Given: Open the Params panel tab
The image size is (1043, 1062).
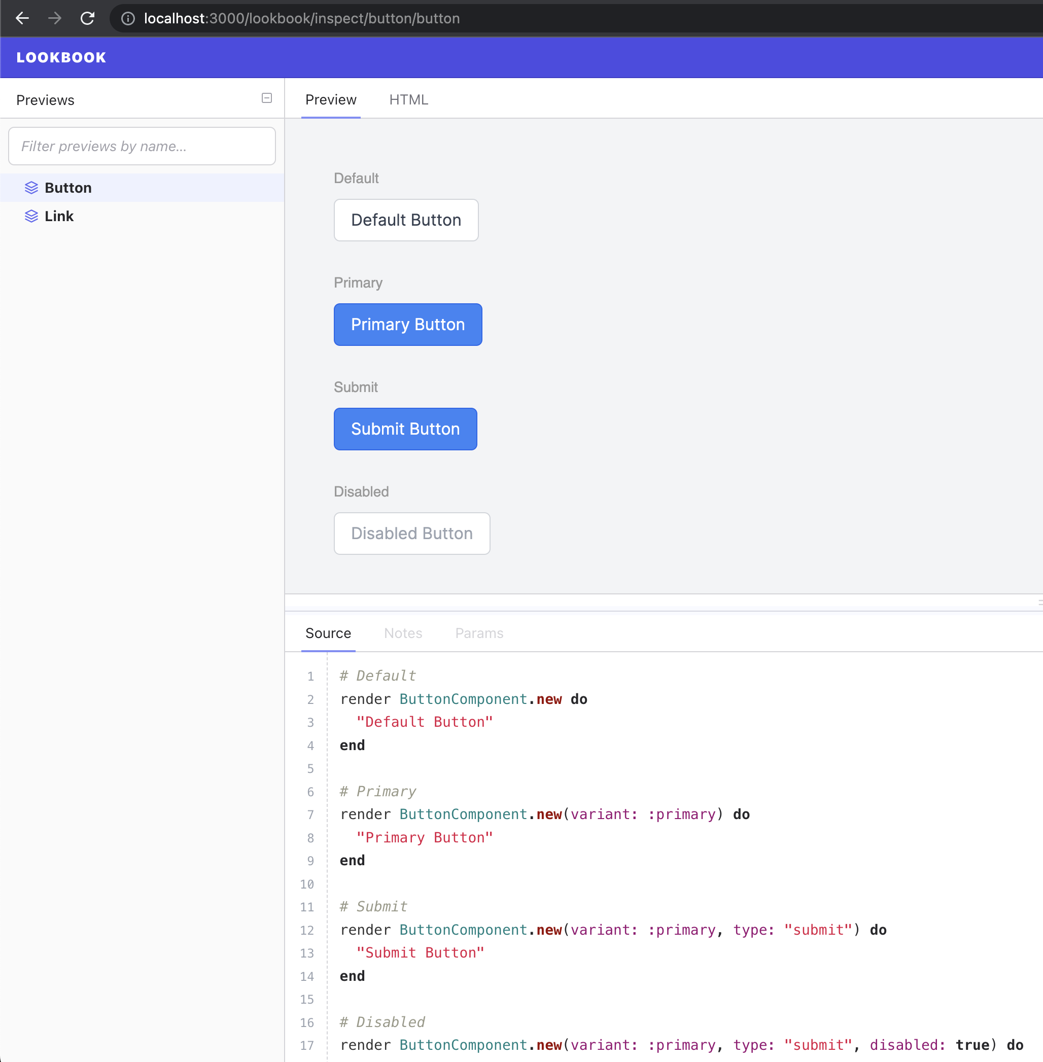Looking at the screenshot, I should 478,633.
